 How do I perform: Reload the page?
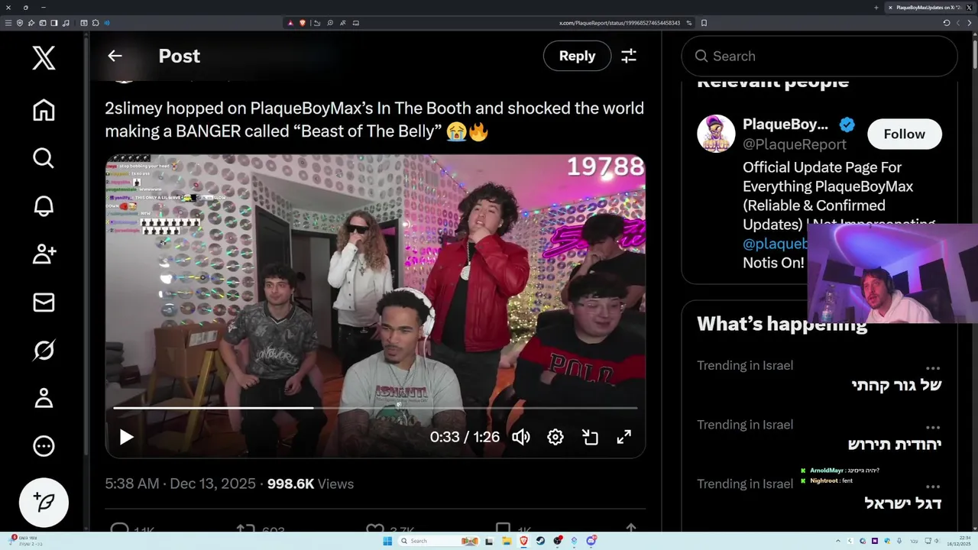947,23
